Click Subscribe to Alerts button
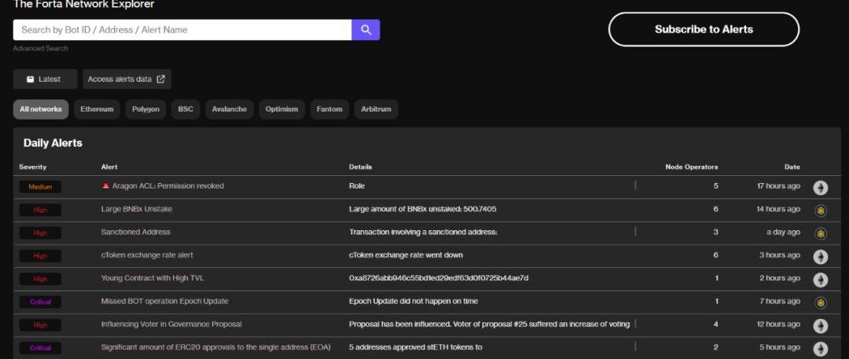849x359 pixels. tap(704, 29)
